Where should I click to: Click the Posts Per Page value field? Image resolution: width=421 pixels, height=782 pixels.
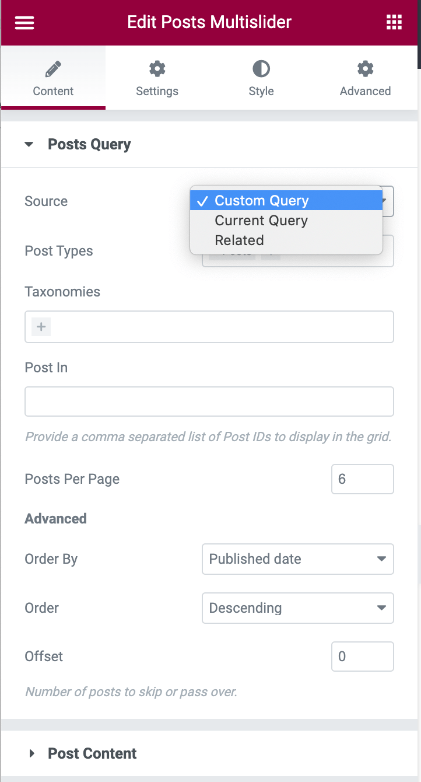point(362,479)
